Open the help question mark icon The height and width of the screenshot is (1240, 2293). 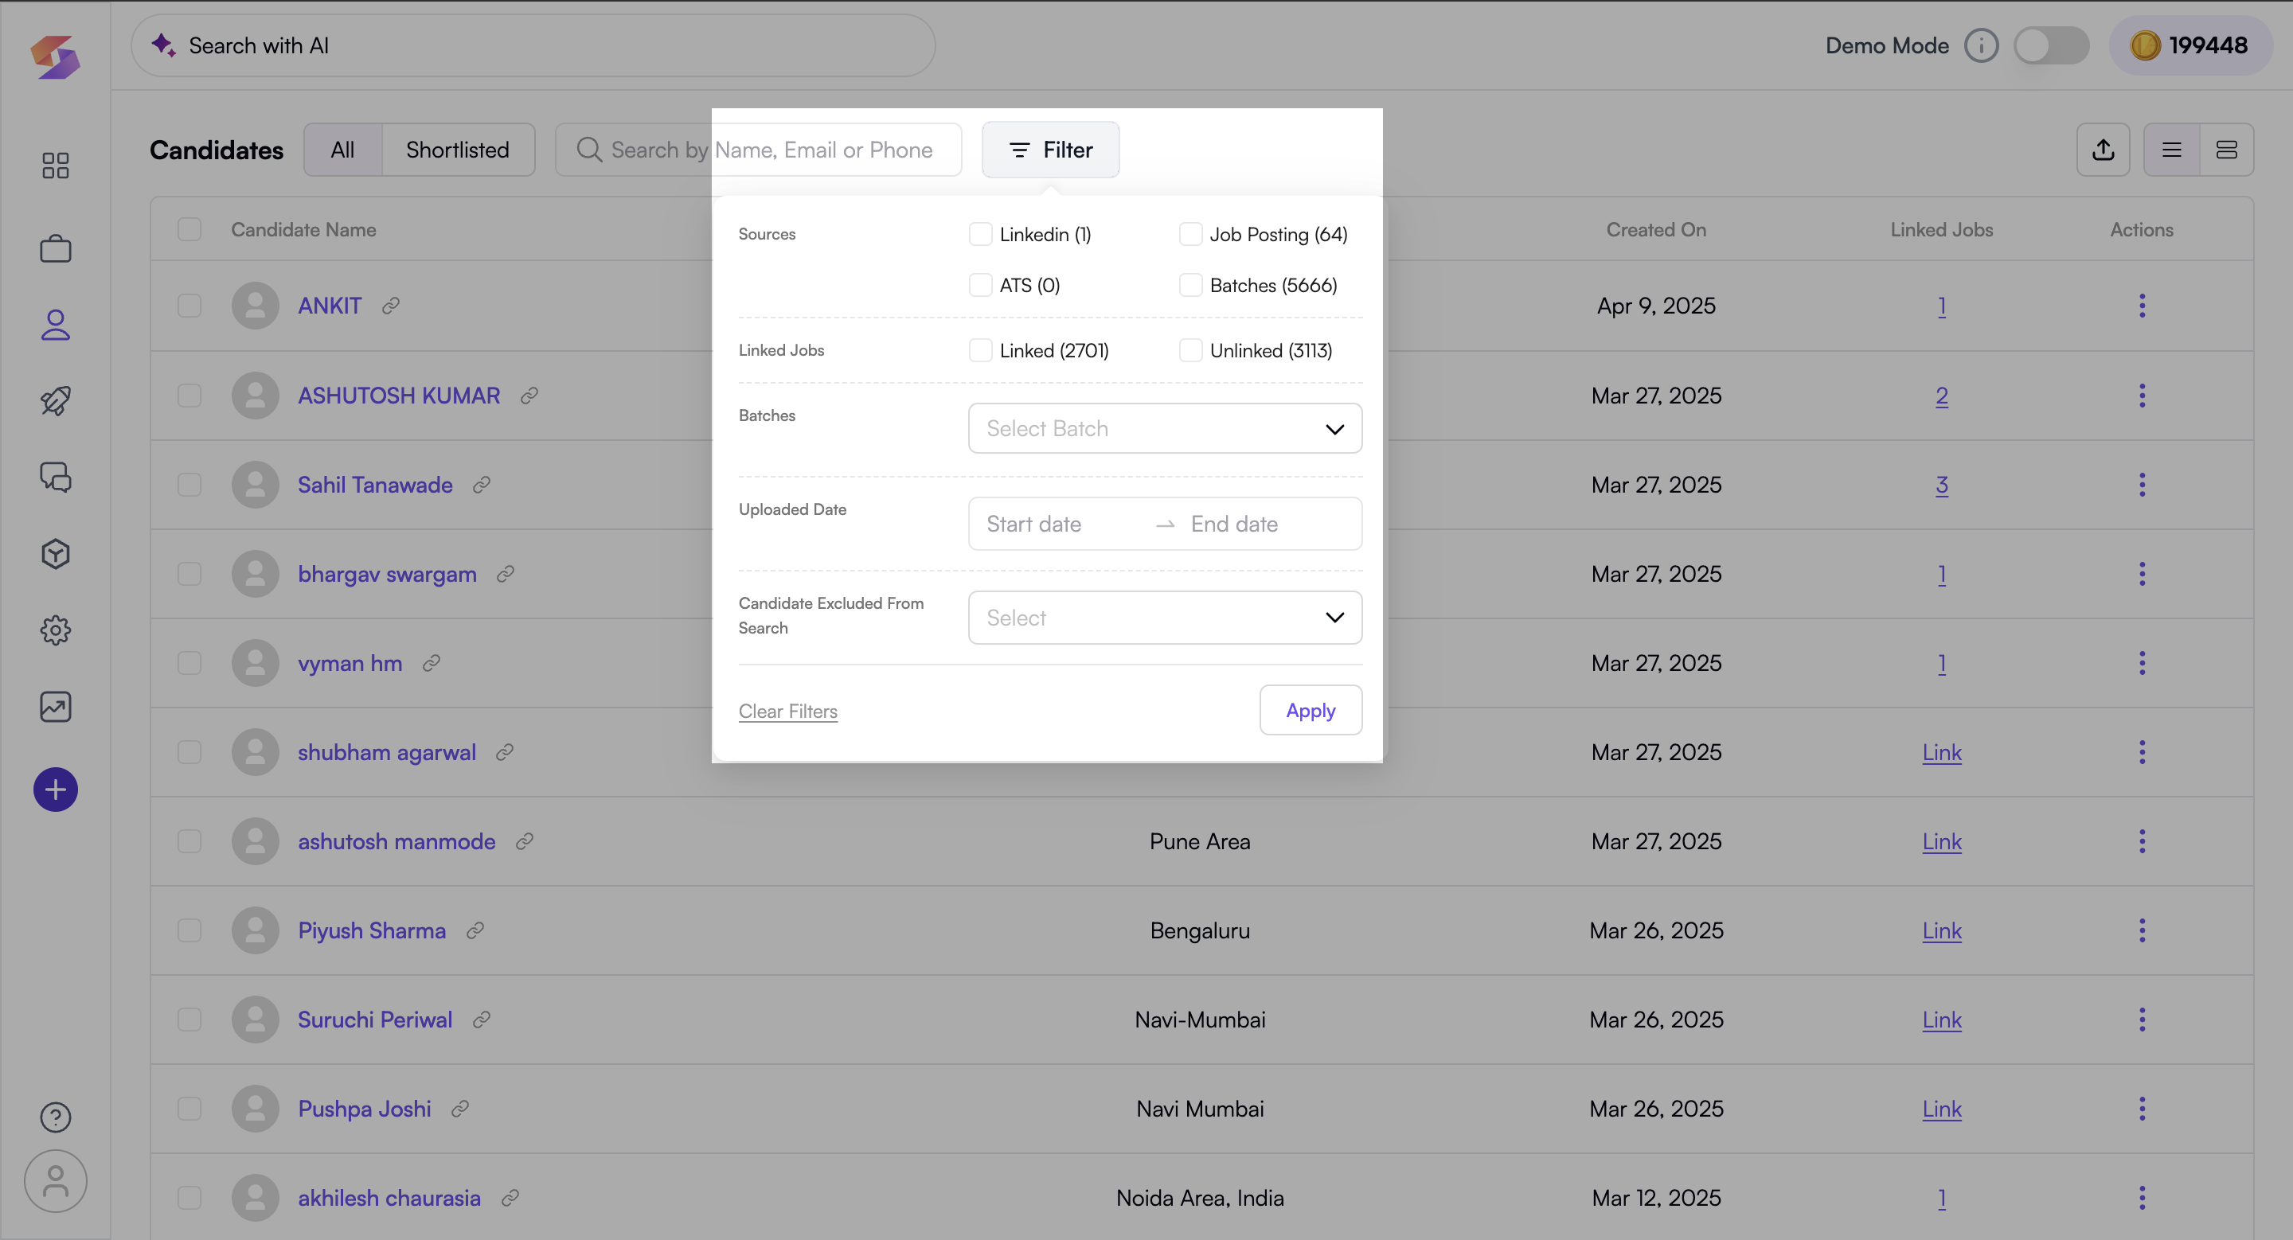55,1117
